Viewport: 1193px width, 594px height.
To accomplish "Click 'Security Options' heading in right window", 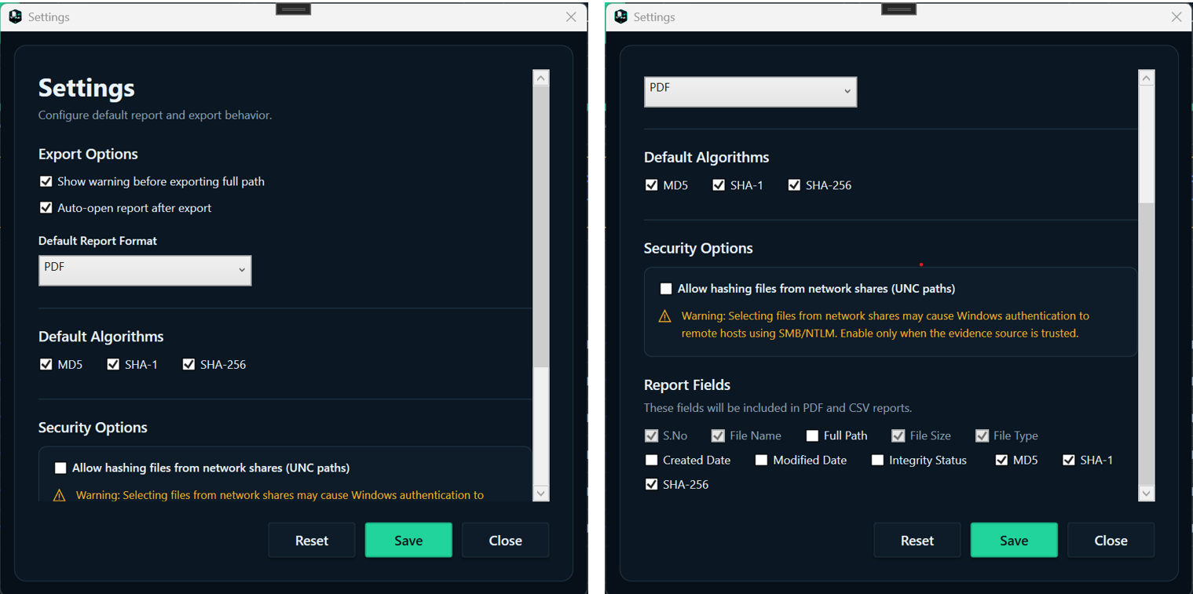I will pos(698,248).
